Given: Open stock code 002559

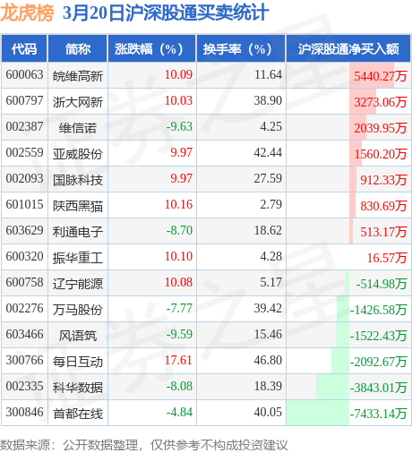Looking at the screenshot, I should 24,152.
